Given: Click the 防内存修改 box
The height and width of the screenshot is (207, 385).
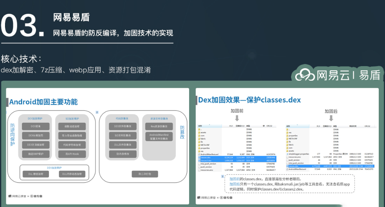Looking at the screenshot, I should pos(123,154).
